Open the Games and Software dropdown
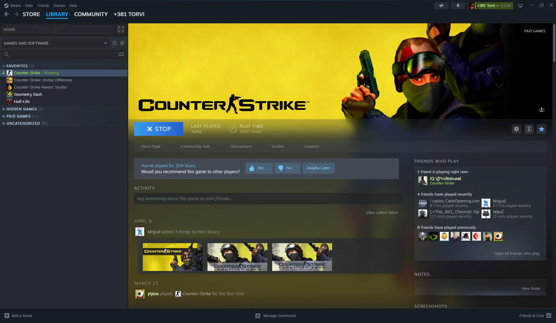 coord(55,43)
